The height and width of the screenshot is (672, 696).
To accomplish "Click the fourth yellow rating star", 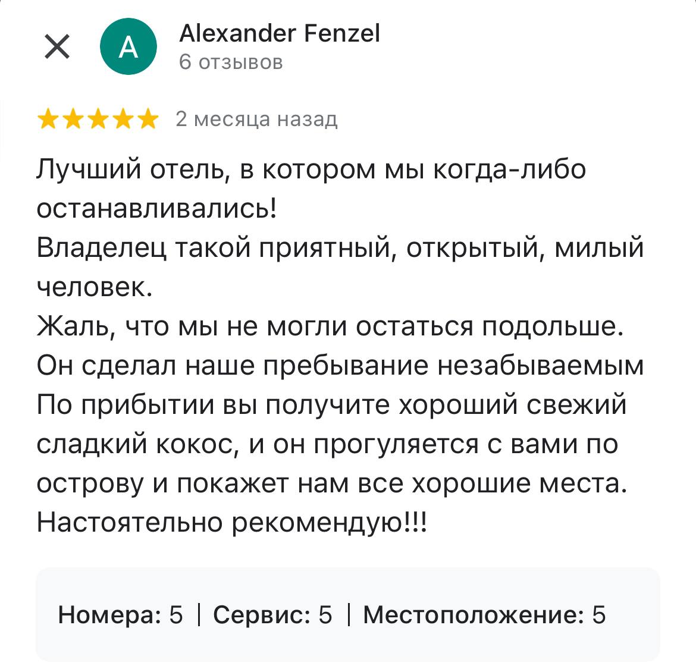I will 123,120.
